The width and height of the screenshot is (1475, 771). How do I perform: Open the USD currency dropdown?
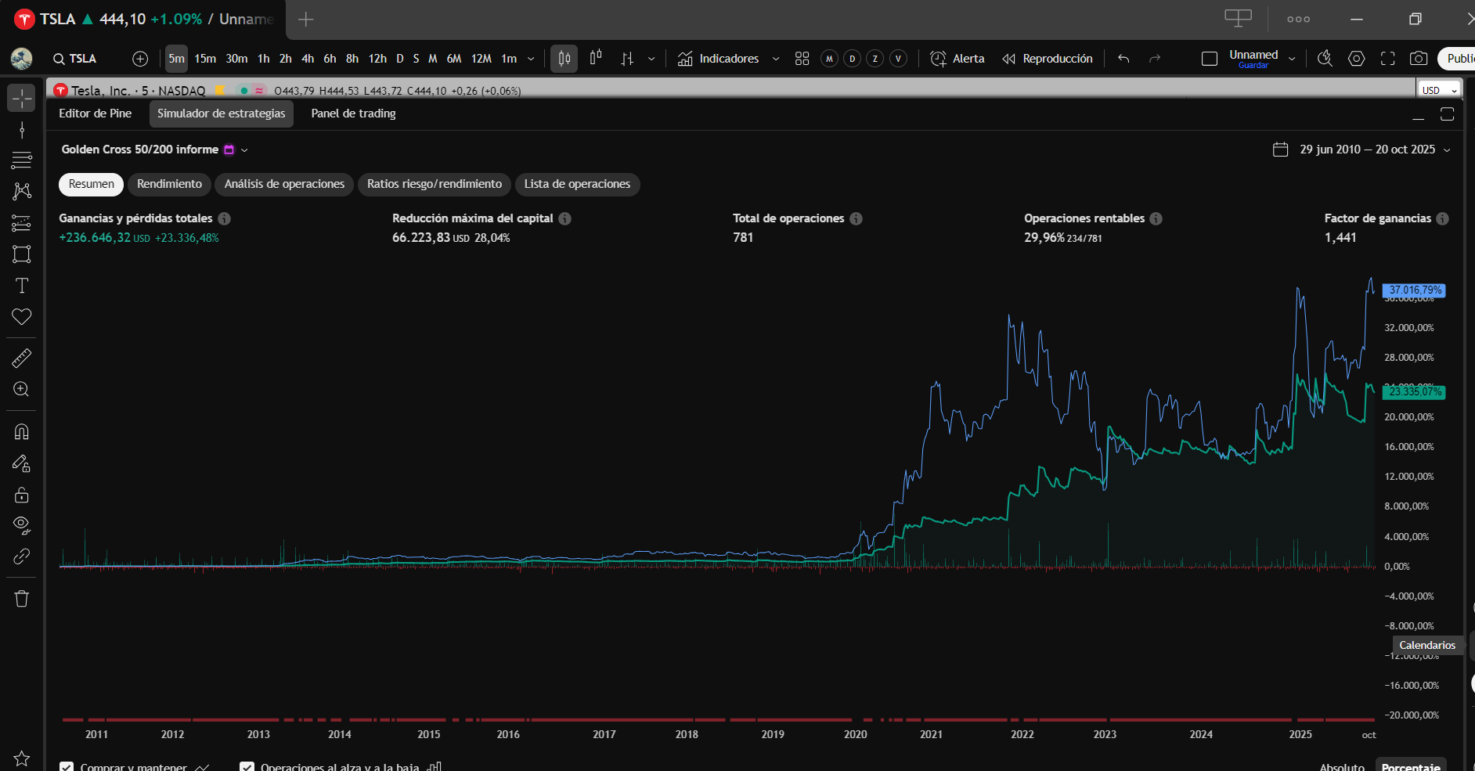click(1439, 90)
